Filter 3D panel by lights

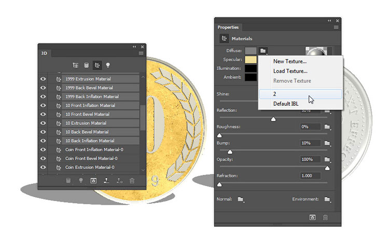point(108,65)
